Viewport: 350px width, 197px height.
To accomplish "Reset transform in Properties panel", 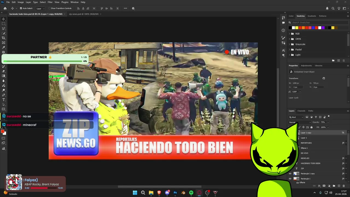I will click(x=324, y=78).
